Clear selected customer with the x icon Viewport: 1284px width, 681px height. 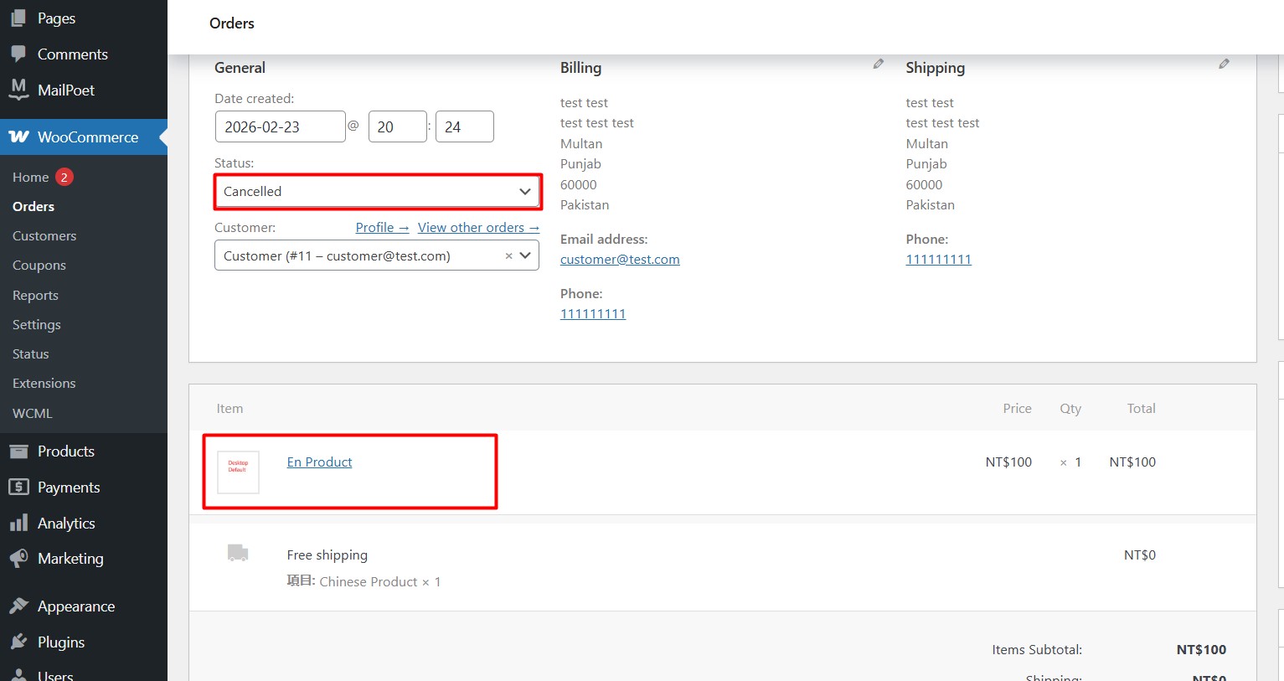[x=508, y=256]
